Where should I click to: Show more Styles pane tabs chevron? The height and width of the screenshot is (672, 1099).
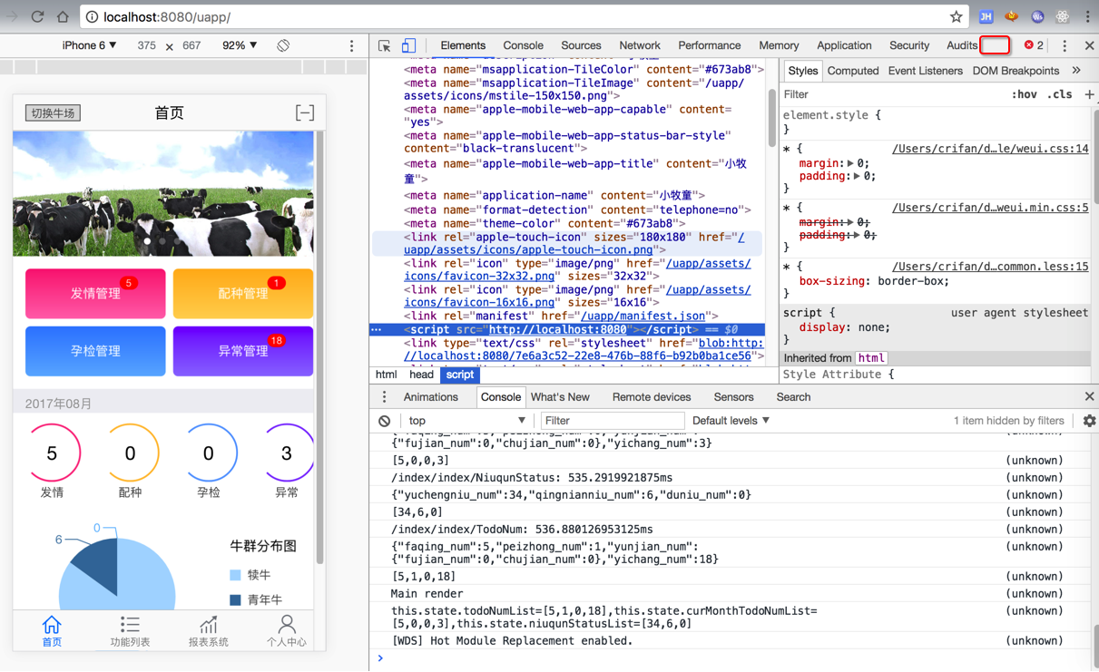pos(1076,71)
